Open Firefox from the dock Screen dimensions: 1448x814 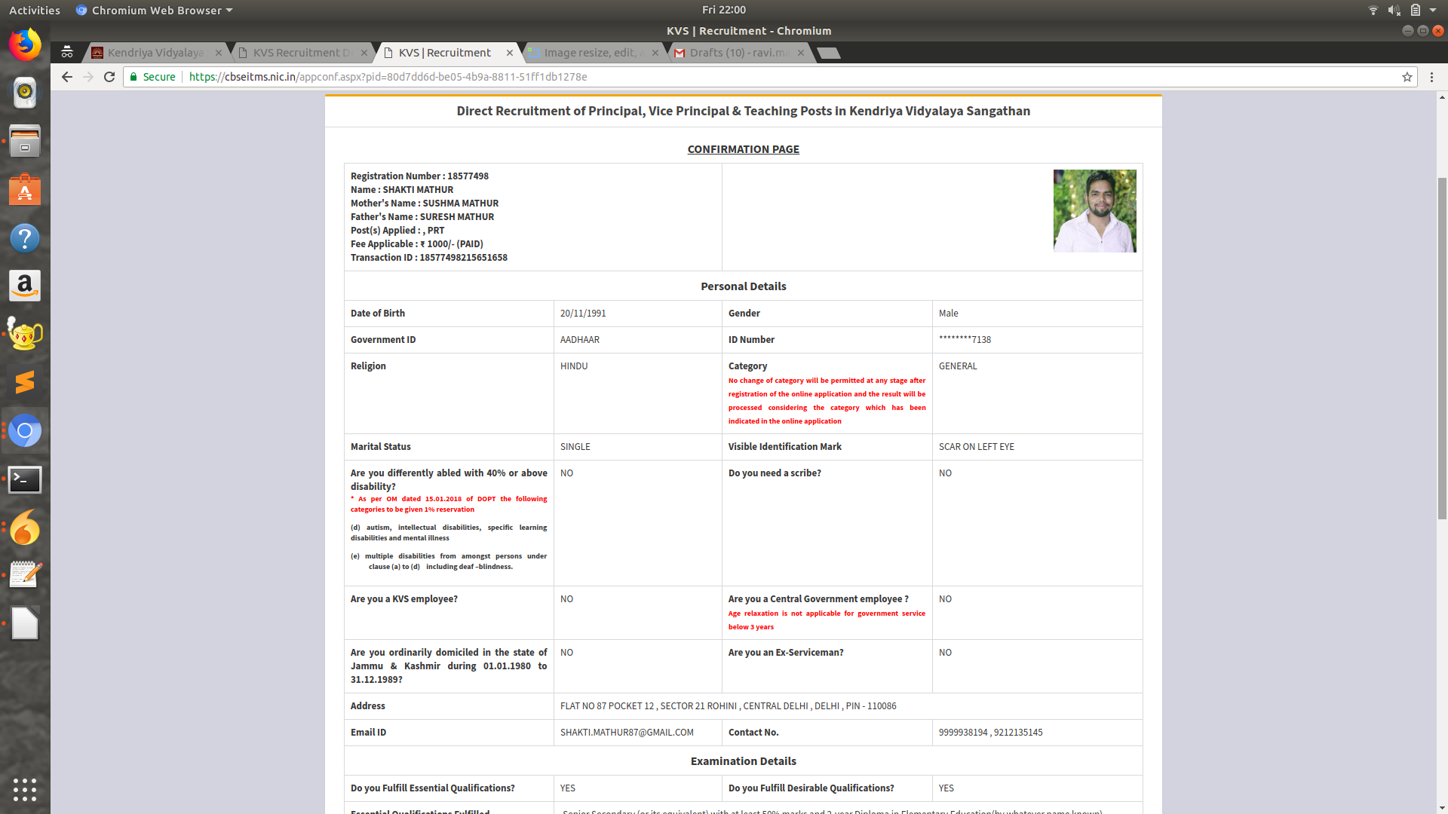[25, 44]
